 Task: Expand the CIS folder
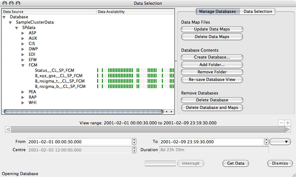(23, 44)
